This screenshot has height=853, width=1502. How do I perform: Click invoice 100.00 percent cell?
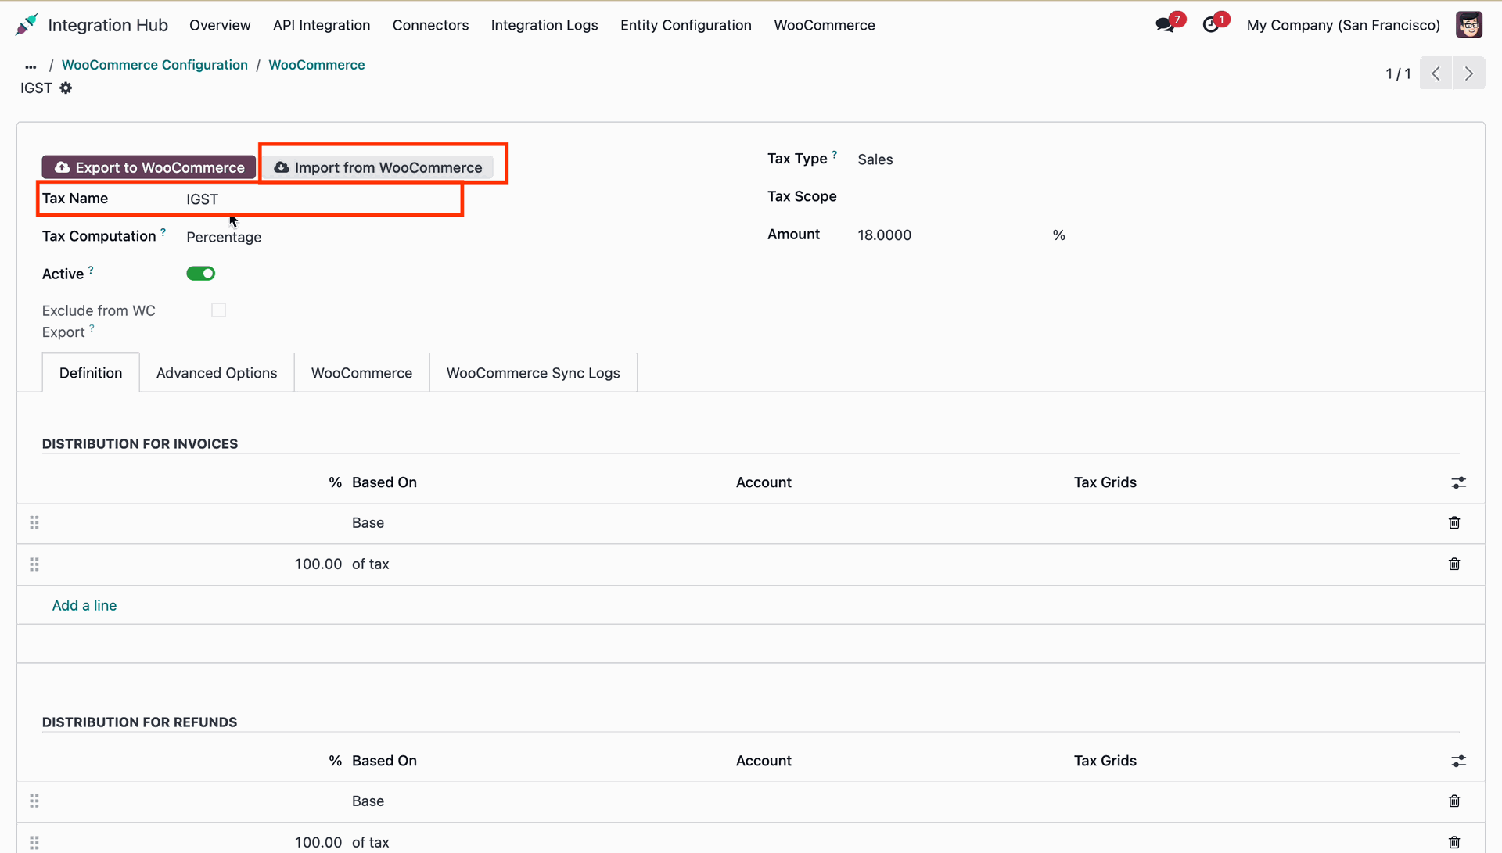pyautogui.click(x=318, y=564)
